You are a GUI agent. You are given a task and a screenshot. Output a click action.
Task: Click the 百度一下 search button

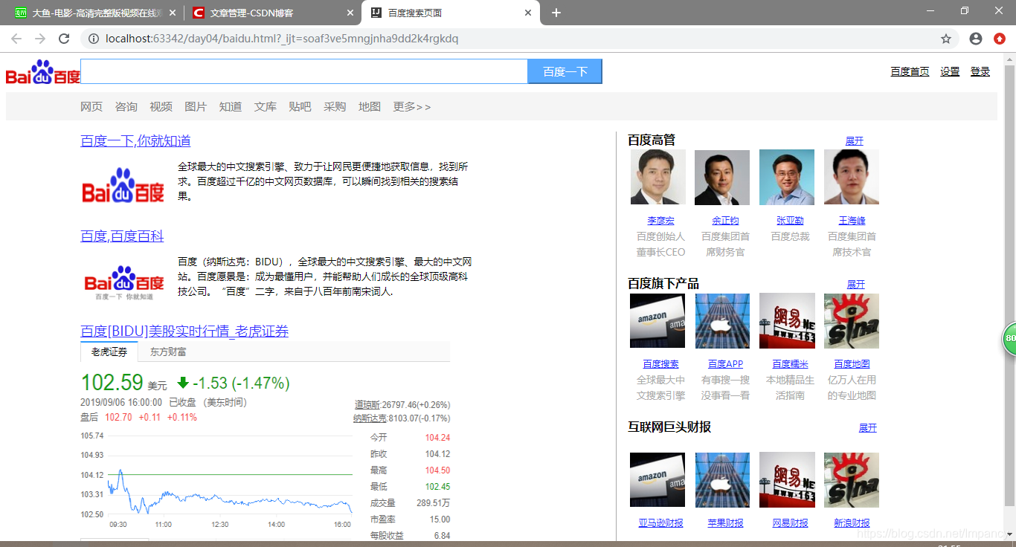tap(565, 71)
